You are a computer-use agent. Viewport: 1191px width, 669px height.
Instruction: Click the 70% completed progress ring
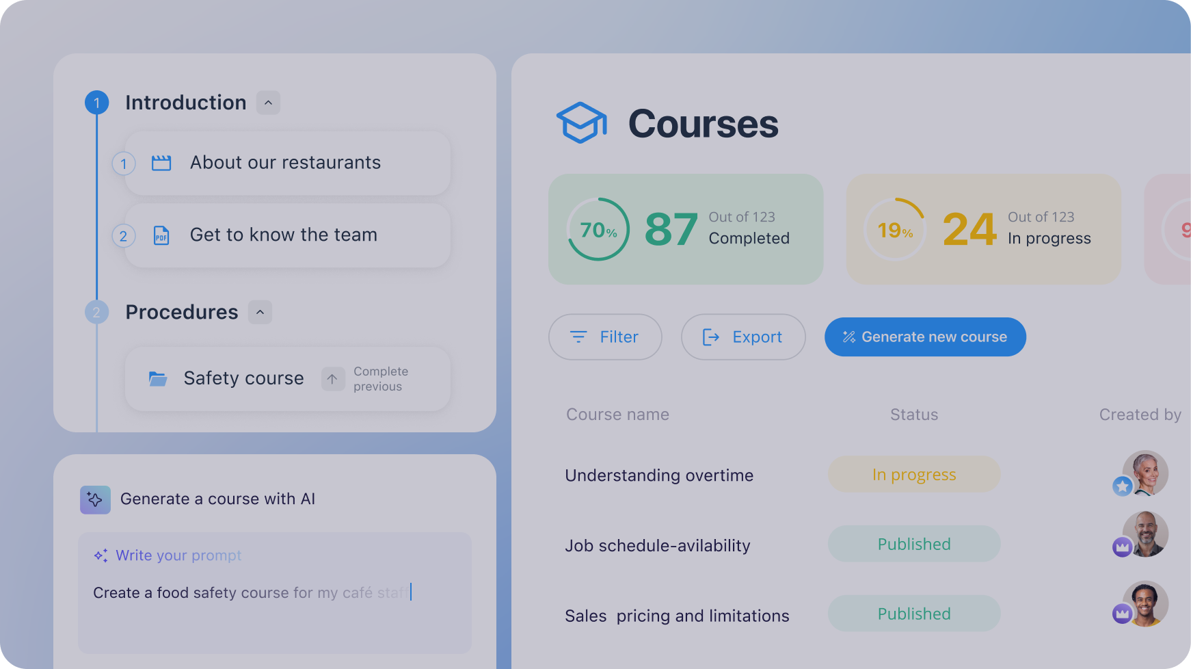click(x=598, y=229)
